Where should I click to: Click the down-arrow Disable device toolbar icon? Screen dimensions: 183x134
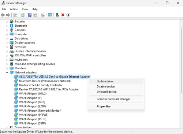coord(68,15)
